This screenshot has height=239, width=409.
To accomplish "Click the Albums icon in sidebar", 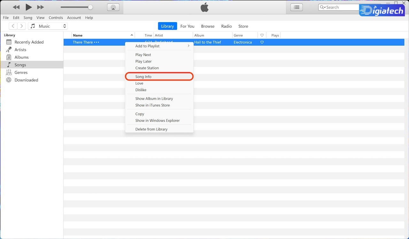I will (9, 57).
